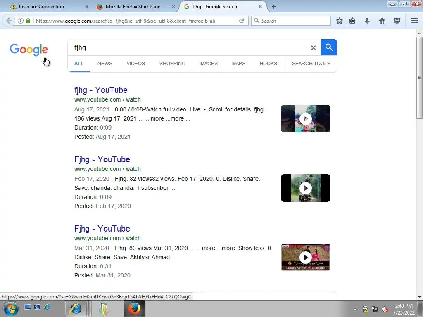Open the Firefox taskbar button

(x=134, y=309)
